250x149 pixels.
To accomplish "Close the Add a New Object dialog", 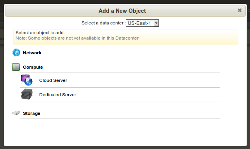I will pyautogui.click(x=240, y=10).
